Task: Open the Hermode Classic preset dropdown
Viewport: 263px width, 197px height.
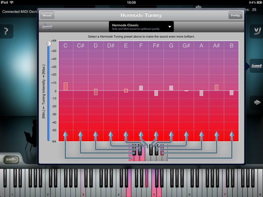Action: tap(141, 27)
